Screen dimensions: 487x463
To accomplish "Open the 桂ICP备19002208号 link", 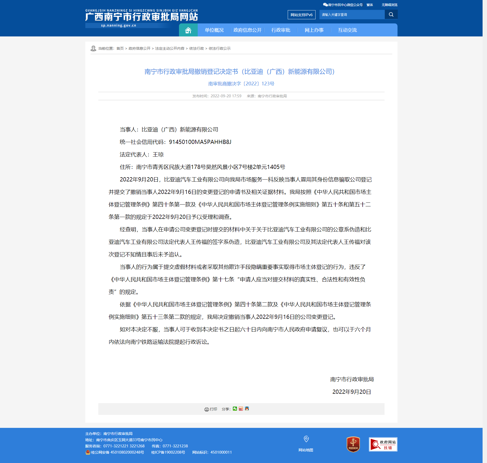I will coord(168,452).
